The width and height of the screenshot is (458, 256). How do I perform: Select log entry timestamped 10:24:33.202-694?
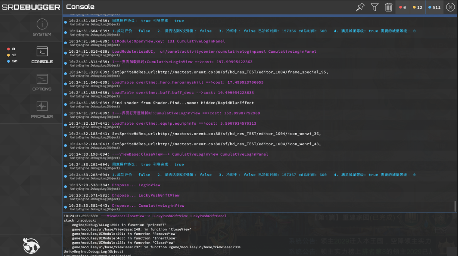click(260, 166)
